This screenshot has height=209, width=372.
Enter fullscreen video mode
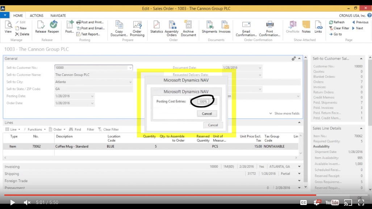(x=361, y=202)
